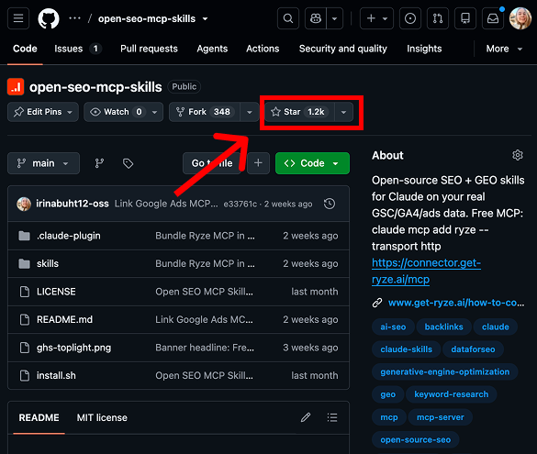537x454 pixels.
Task: Expand the Star lists dropdown arrow
Action: click(x=343, y=112)
